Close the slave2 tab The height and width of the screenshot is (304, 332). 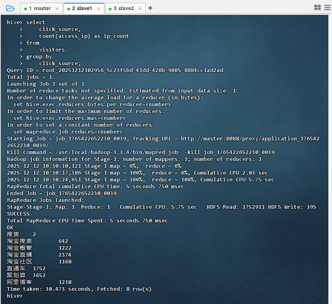(x=140, y=9)
